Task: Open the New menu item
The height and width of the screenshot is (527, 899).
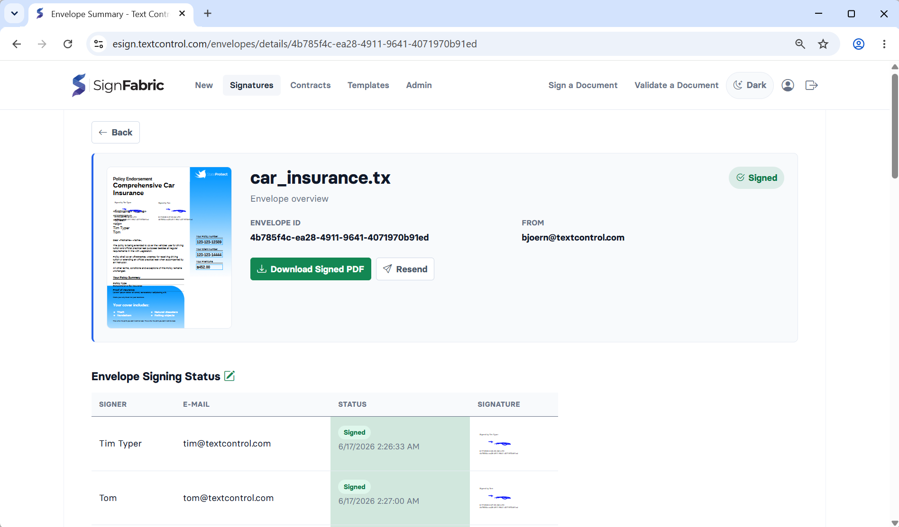Action: pos(204,85)
